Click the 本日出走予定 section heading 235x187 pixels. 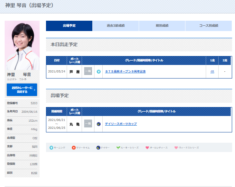[x=64, y=45]
